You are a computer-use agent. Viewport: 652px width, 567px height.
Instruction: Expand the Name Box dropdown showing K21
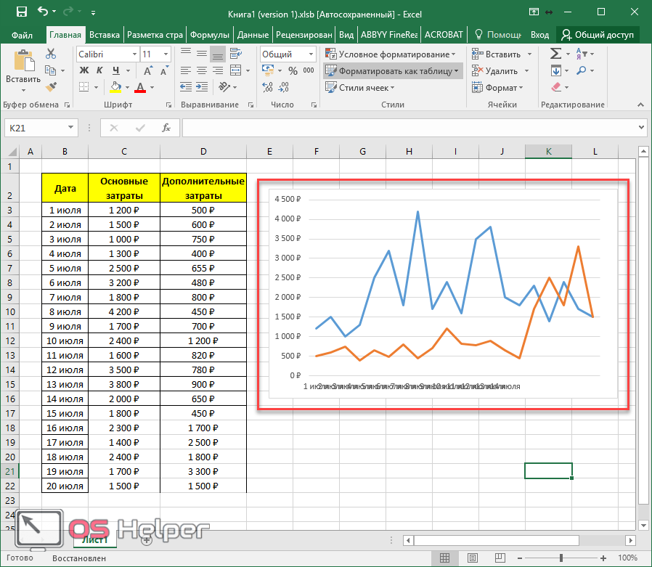[71, 128]
